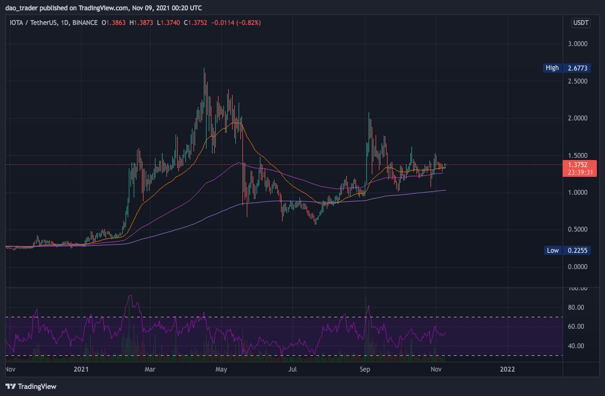Click the High 2.6773 price label
Image resolution: width=605 pixels, height=396 pixels.
tap(566, 68)
